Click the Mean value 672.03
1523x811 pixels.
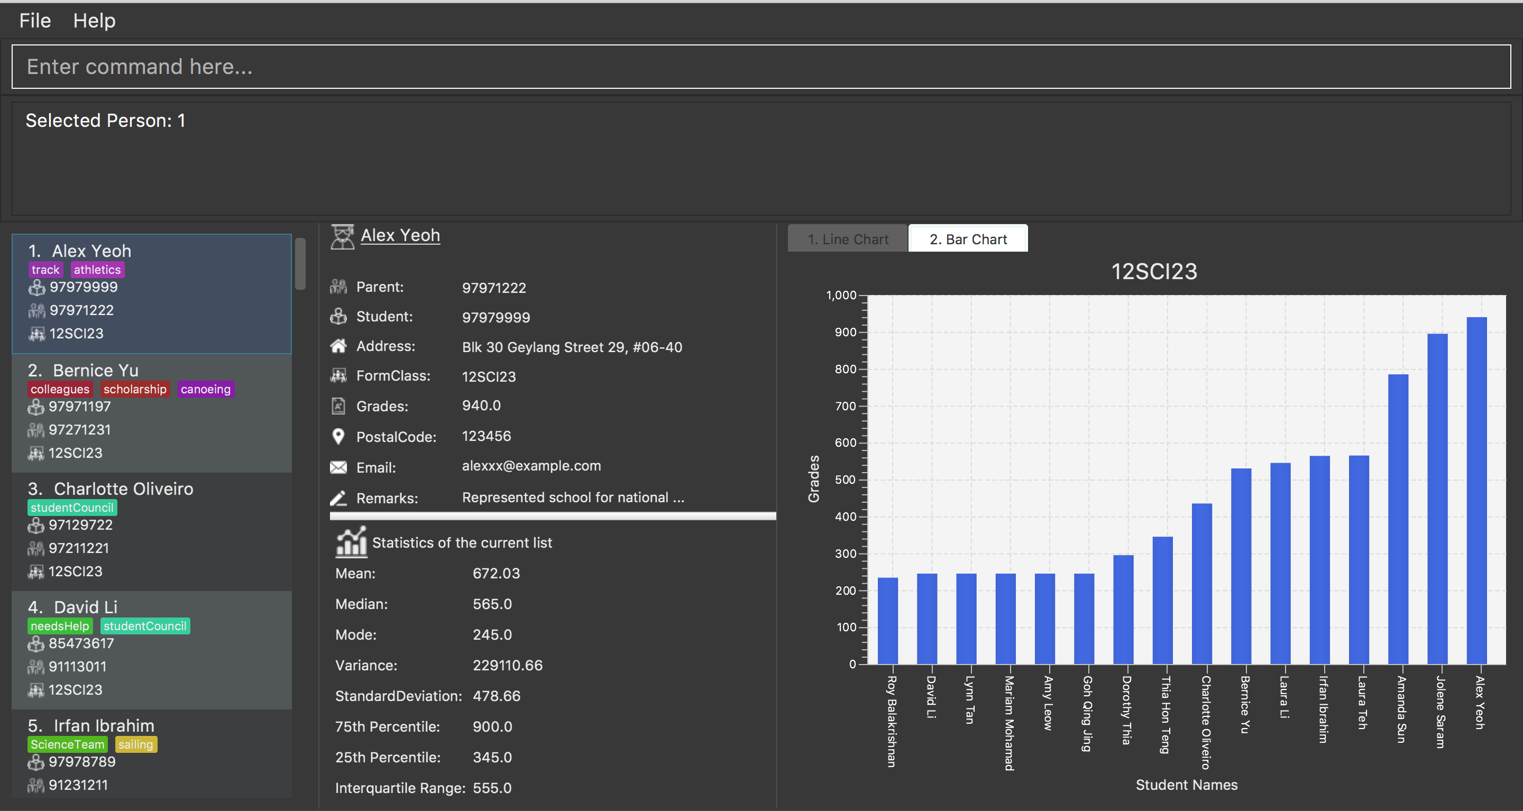pos(496,574)
